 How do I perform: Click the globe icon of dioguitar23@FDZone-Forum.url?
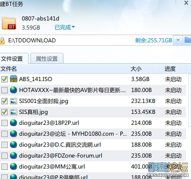[x=14, y=156]
